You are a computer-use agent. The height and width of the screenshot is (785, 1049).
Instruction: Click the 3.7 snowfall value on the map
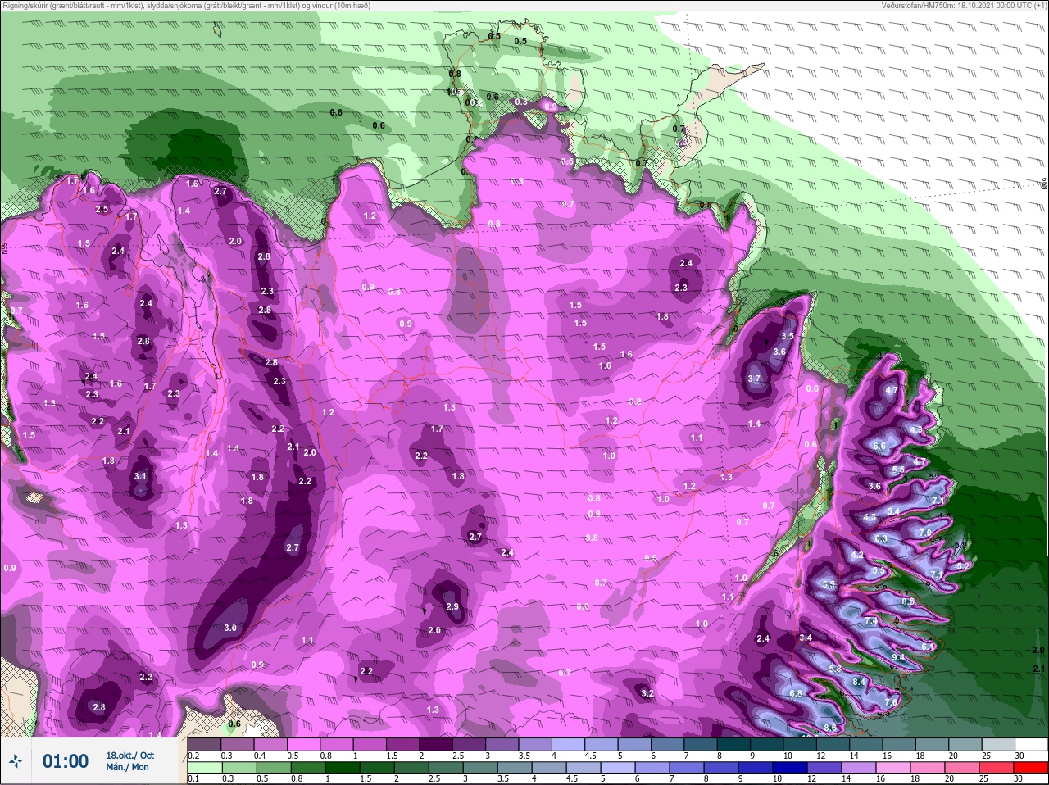tap(754, 379)
